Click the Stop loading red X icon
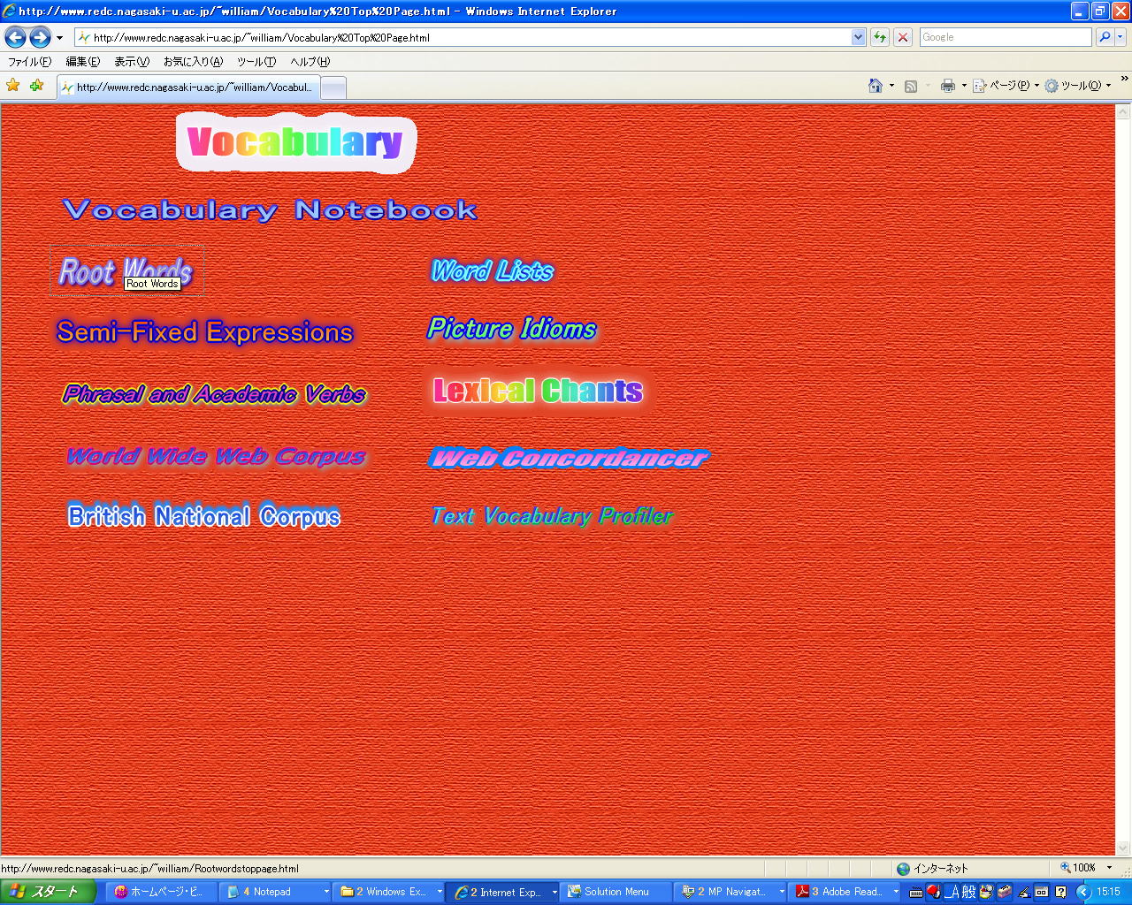 pyautogui.click(x=902, y=37)
